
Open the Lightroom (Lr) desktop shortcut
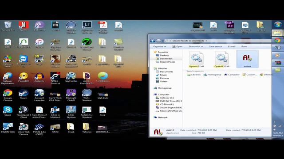point(87,27)
